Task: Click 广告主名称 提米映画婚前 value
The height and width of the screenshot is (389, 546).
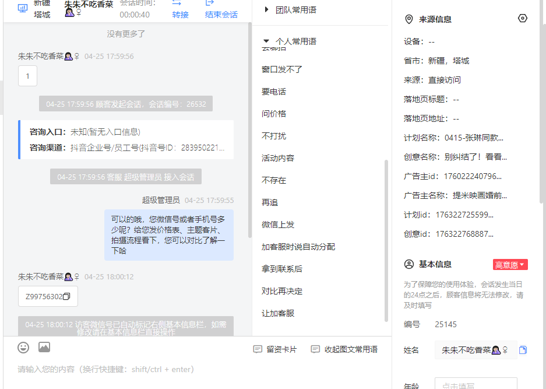Action: point(480,195)
